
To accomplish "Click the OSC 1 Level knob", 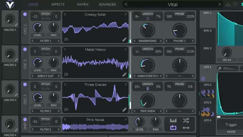I will pyautogui.click(x=38, y=27).
